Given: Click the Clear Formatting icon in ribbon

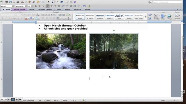Looking at the screenshot, I should coord(38,15).
